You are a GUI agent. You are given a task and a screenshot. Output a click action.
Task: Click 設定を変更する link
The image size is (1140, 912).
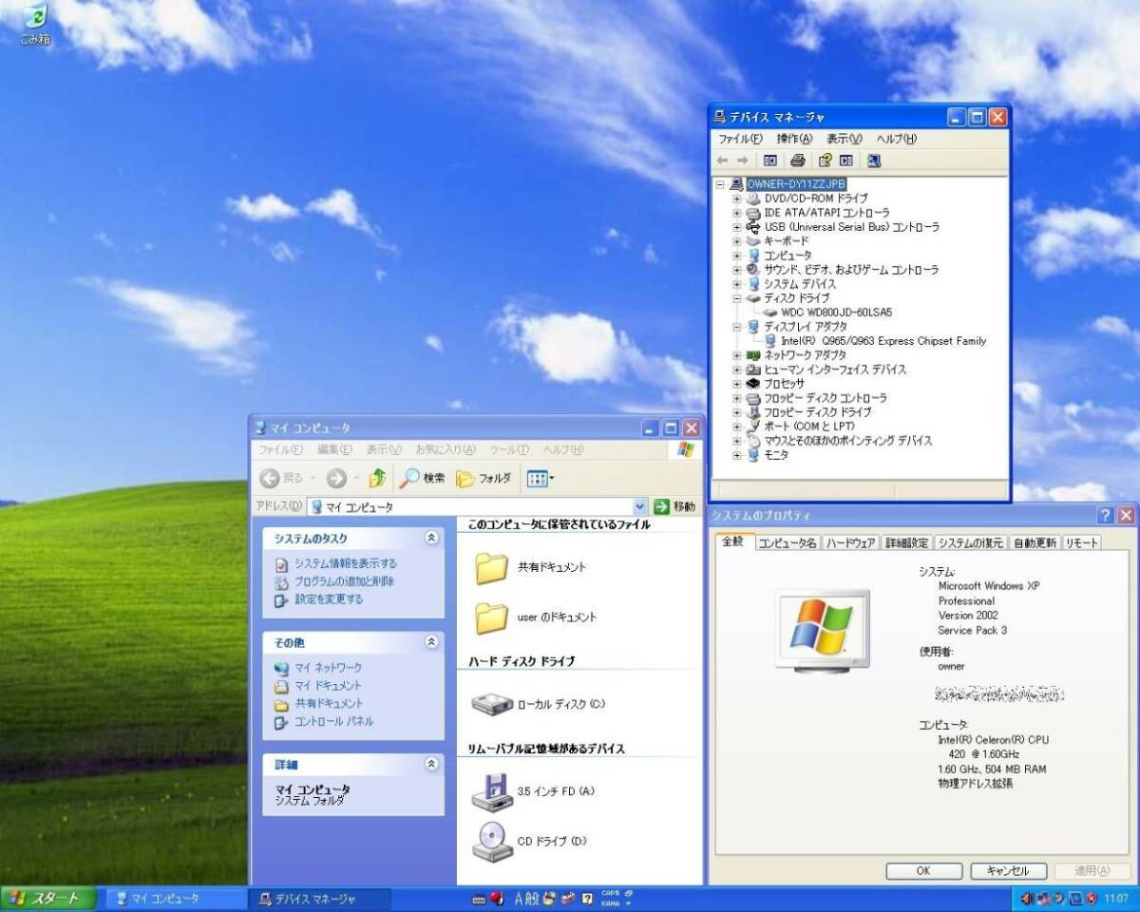328,599
